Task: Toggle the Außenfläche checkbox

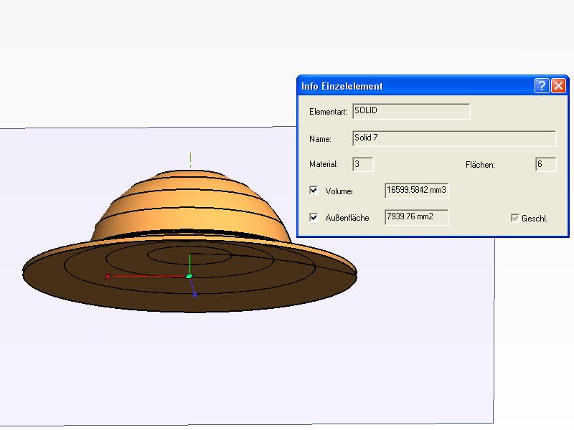Action: coord(314,218)
